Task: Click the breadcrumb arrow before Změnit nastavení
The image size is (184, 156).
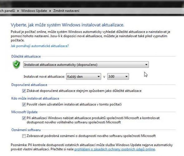Action: tap(50, 11)
